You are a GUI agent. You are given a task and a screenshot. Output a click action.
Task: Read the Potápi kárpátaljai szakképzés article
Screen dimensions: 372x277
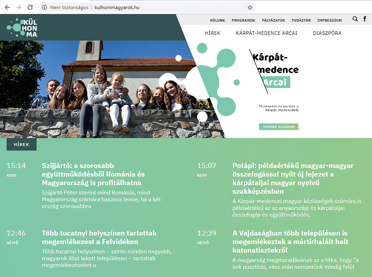pyautogui.click(x=293, y=179)
